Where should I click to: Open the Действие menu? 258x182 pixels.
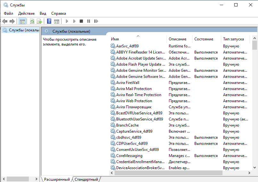(26, 13)
